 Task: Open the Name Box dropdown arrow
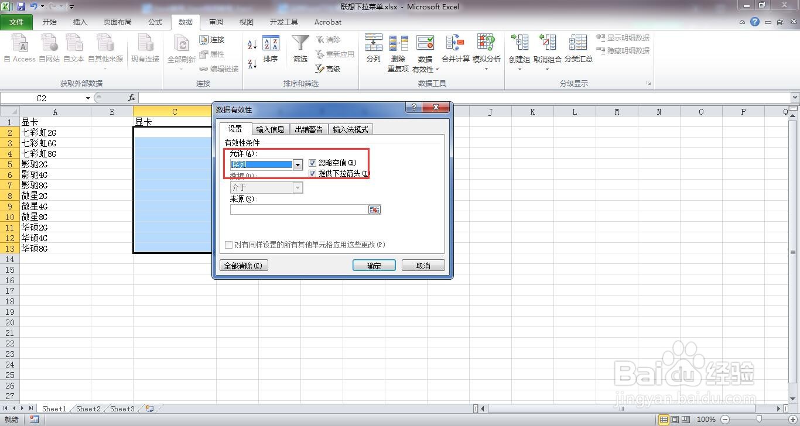coord(88,98)
